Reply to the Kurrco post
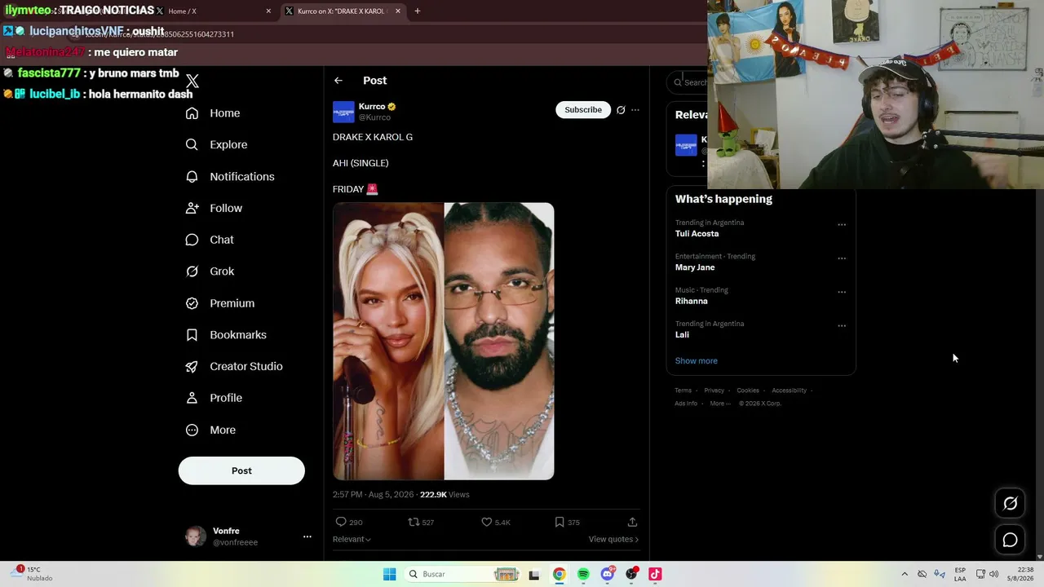The image size is (1044, 587). pyautogui.click(x=349, y=522)
